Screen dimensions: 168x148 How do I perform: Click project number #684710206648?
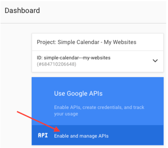(x=56, y=64)
